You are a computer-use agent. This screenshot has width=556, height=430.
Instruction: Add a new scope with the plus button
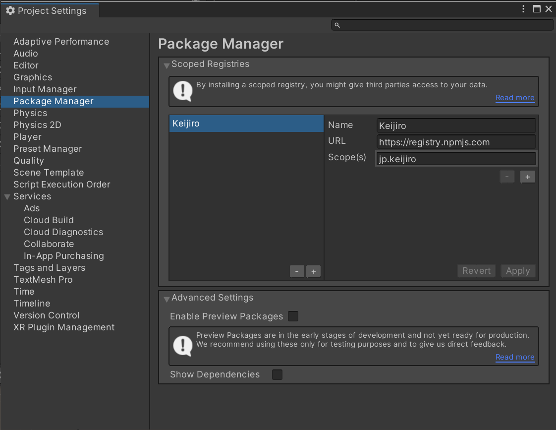527,177
